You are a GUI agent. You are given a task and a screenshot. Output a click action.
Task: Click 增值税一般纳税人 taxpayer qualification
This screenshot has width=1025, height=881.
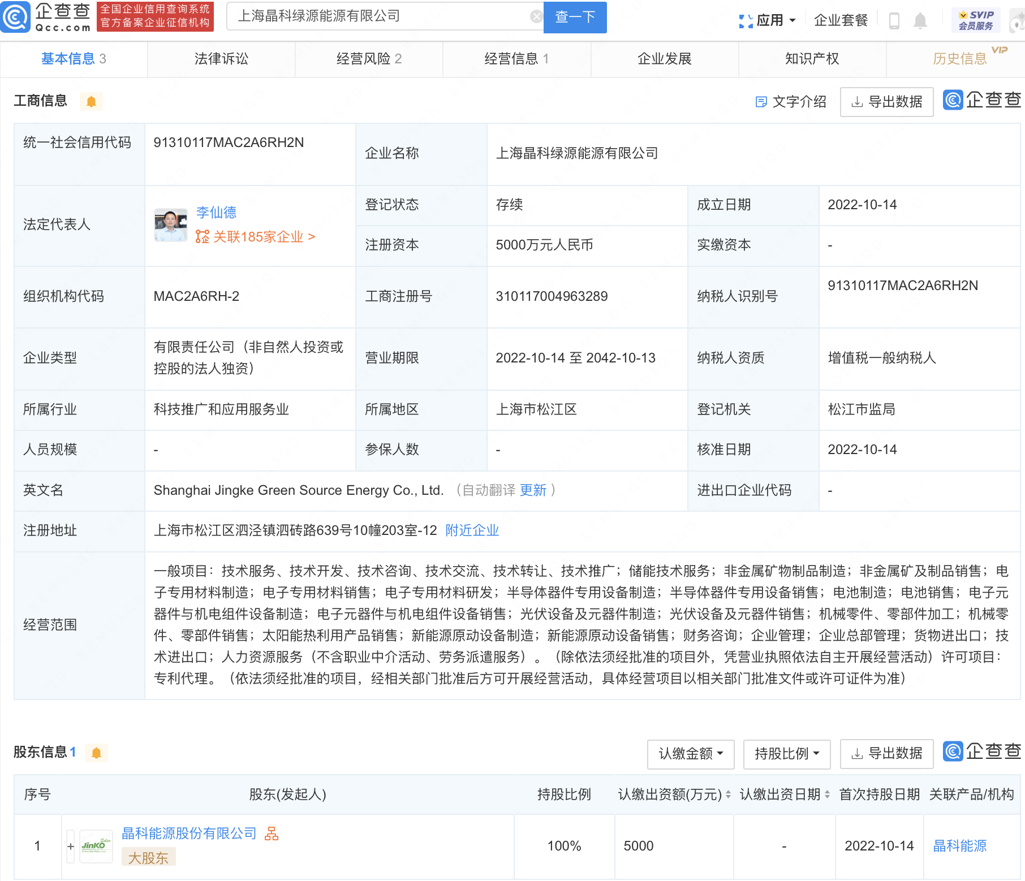tap(882, 358)
